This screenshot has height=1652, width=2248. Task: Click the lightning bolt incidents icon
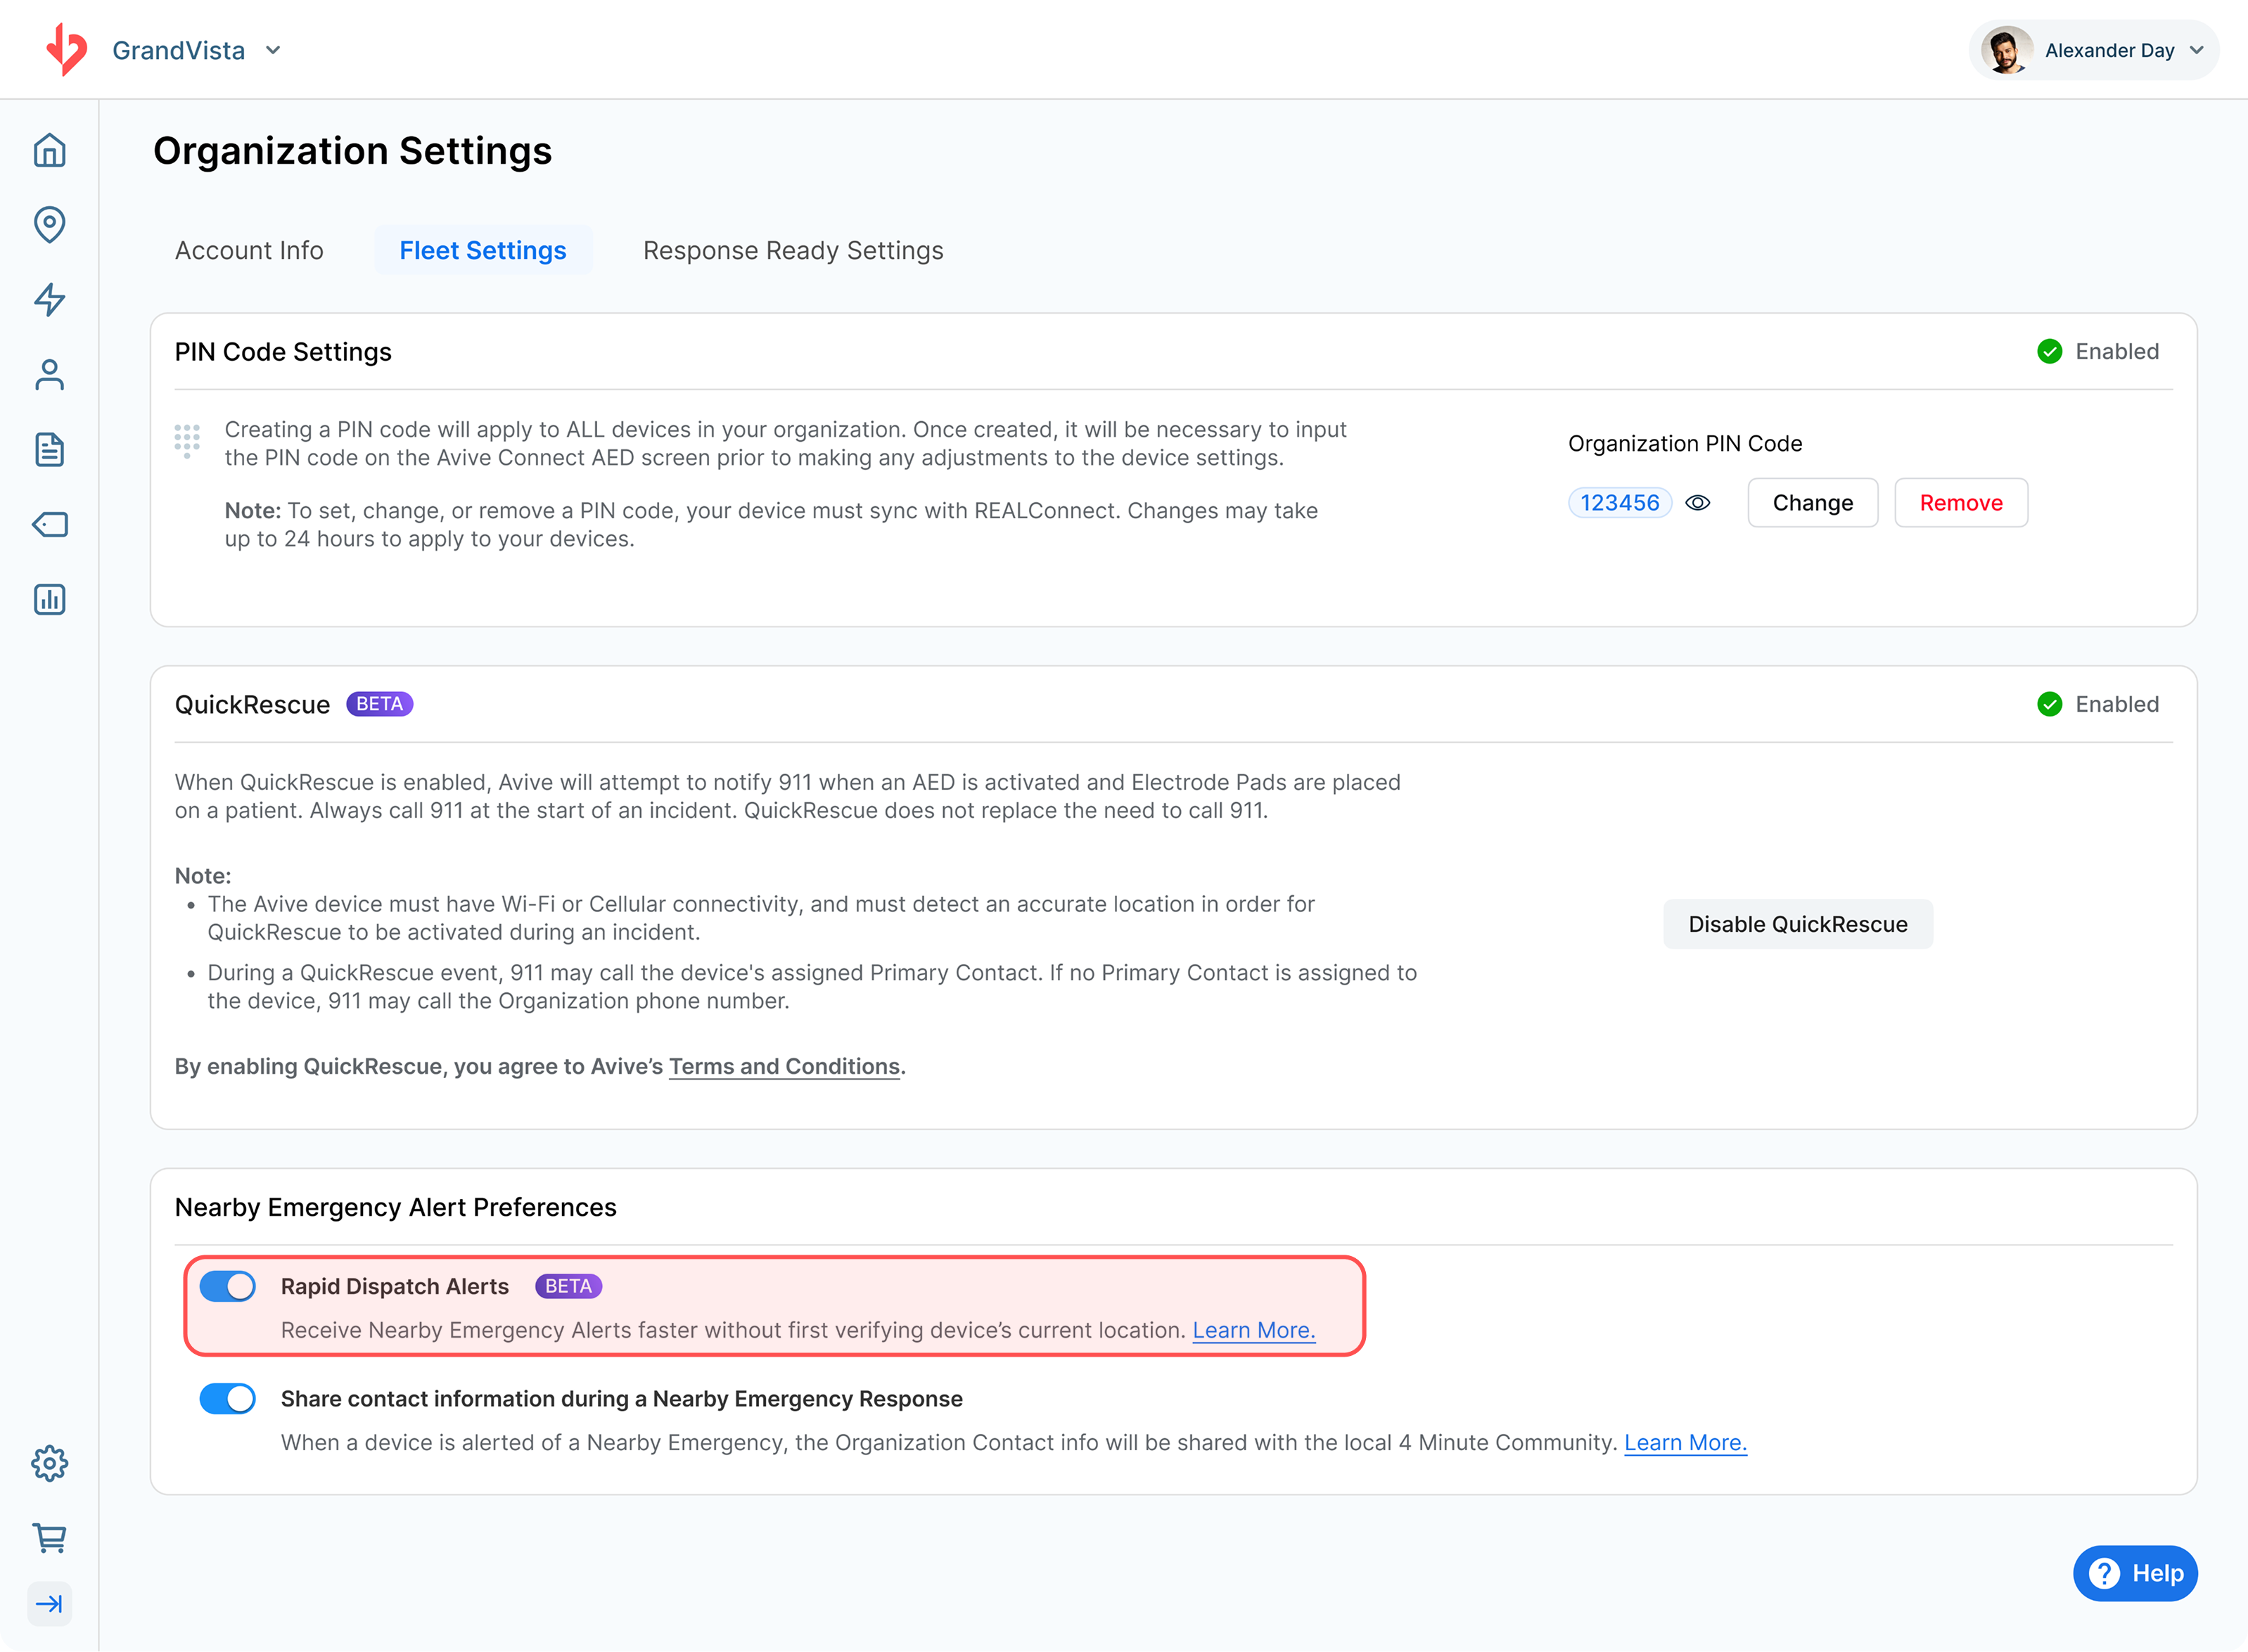49,300
